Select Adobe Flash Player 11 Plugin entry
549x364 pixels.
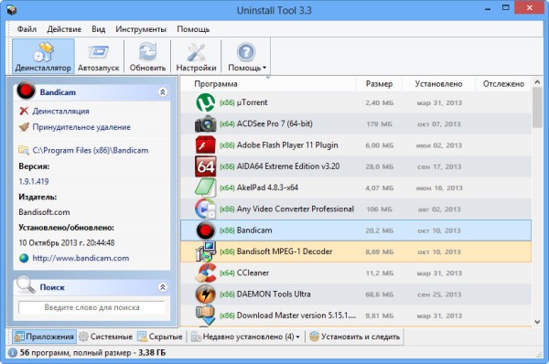point(287,145)
